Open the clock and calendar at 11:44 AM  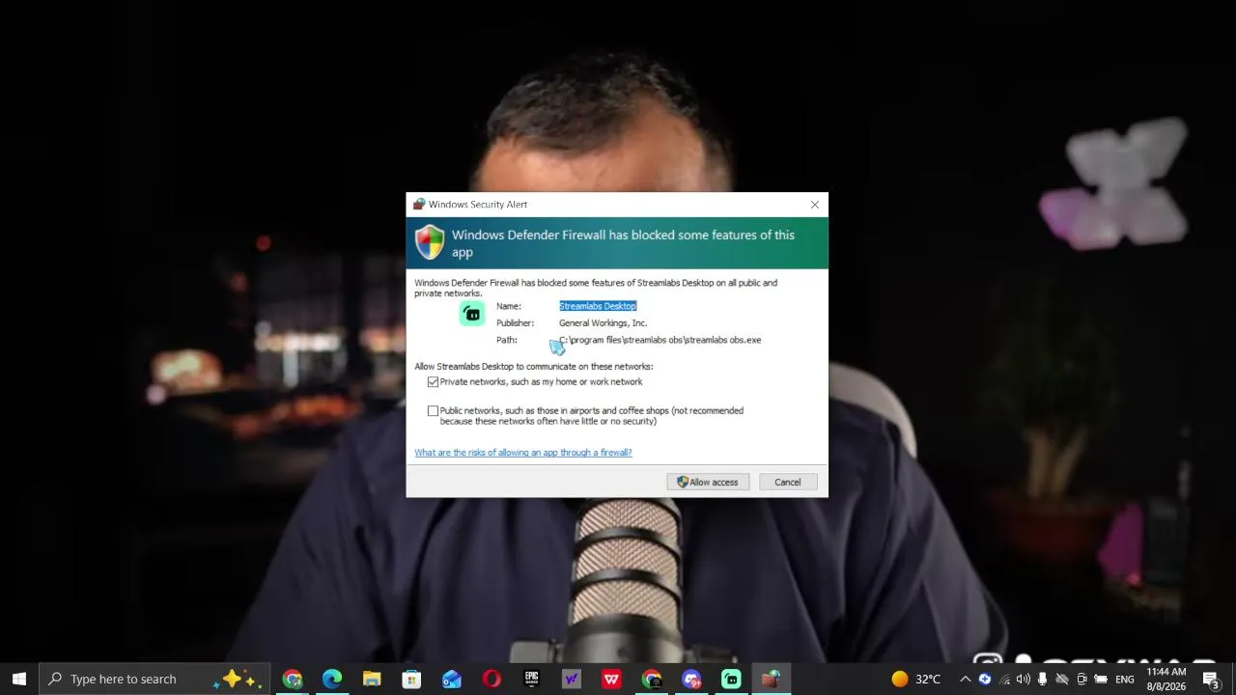click(1166, 679)
